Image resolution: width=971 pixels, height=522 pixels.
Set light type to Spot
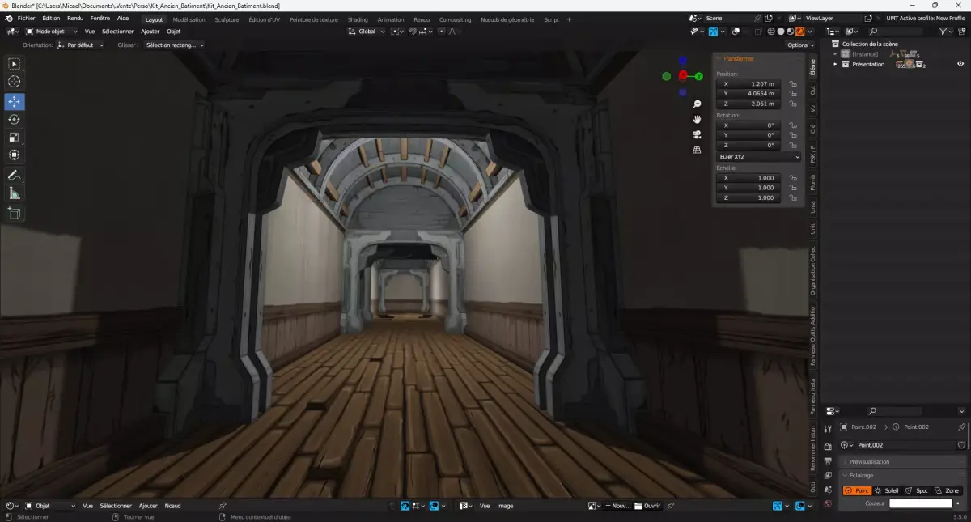point(917,490)
